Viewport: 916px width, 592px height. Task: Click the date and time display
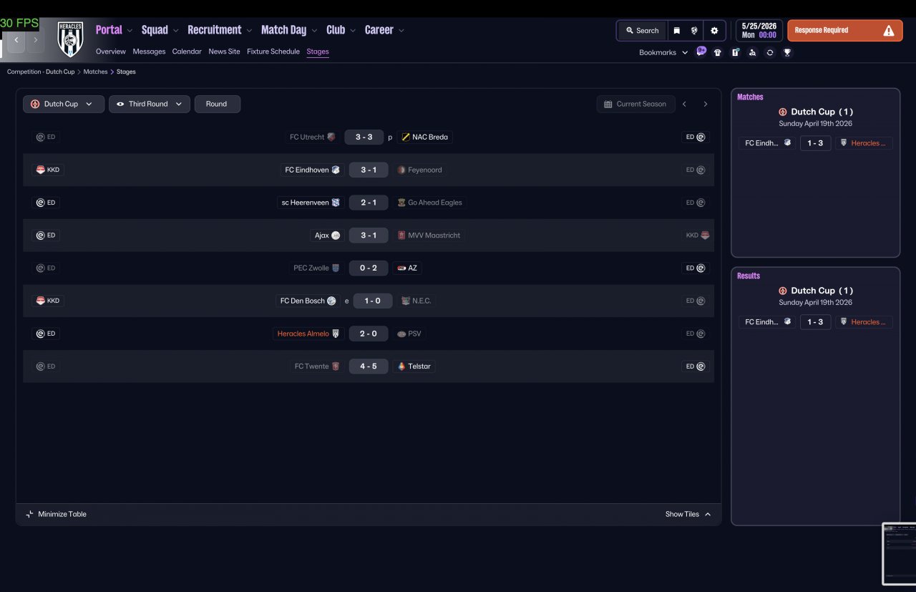(x=759, y=31)
